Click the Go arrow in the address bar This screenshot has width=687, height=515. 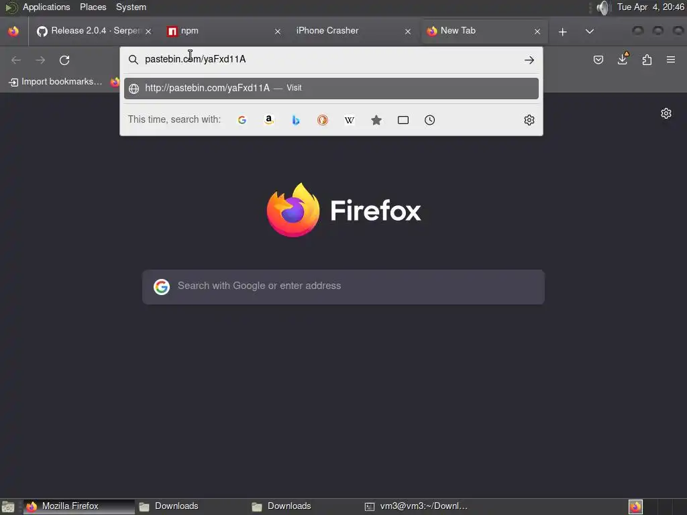(x=529, y=60)
